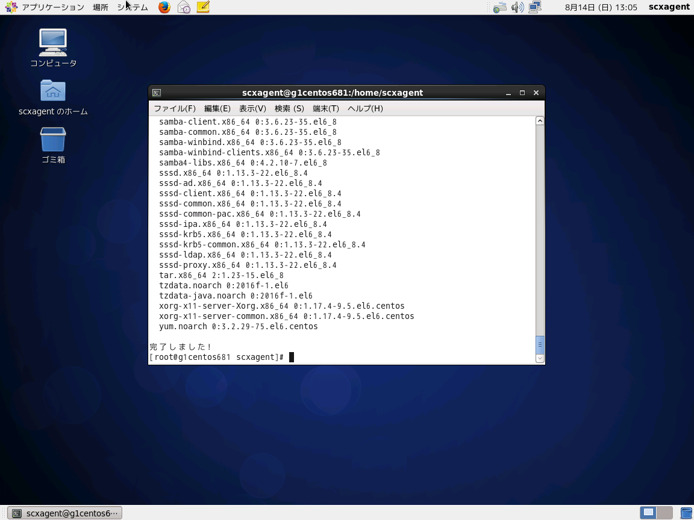
Task: Open Evolution mail from the top panel
Action: click(x=184, y=7)
